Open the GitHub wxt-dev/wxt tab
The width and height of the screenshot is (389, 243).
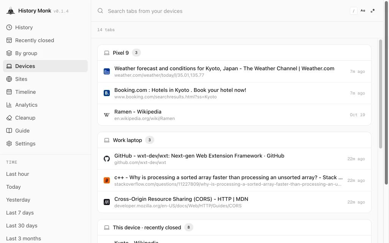(234, 159)
